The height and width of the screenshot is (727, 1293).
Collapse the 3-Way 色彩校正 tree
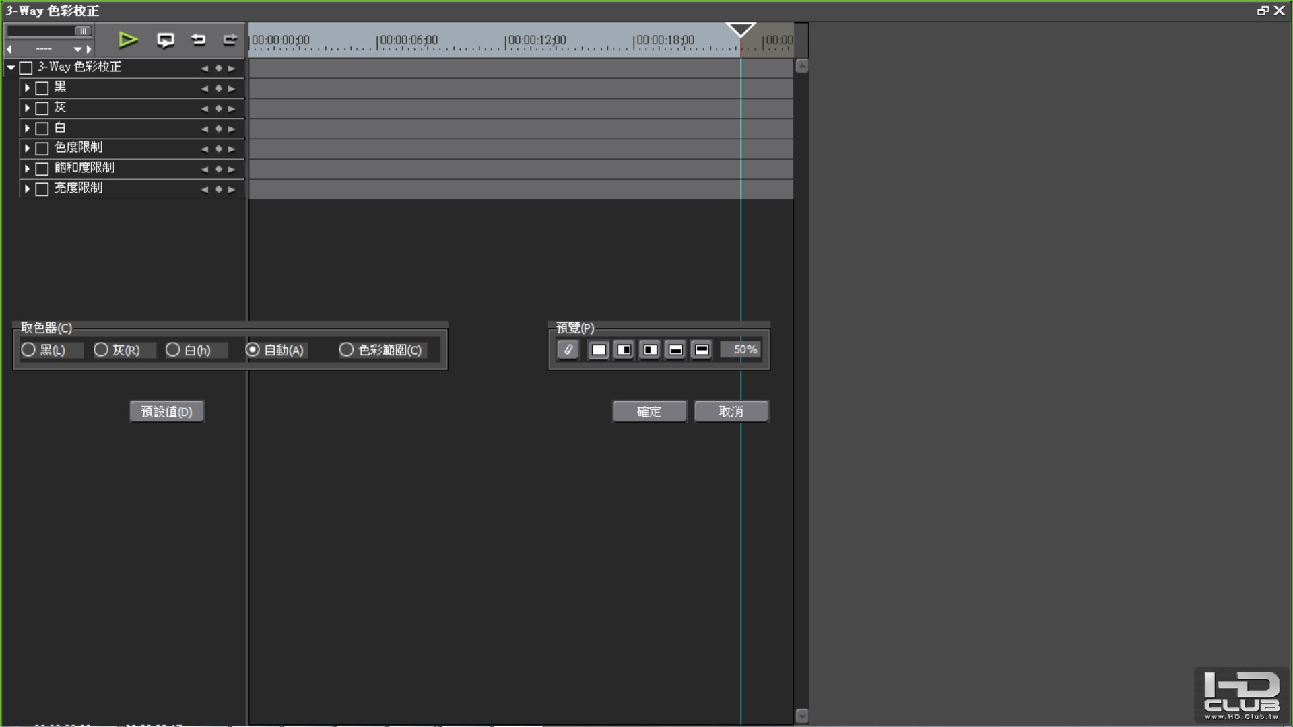coord(11,67)
